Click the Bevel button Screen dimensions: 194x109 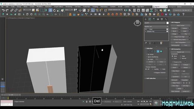click(x=174, y=31)
